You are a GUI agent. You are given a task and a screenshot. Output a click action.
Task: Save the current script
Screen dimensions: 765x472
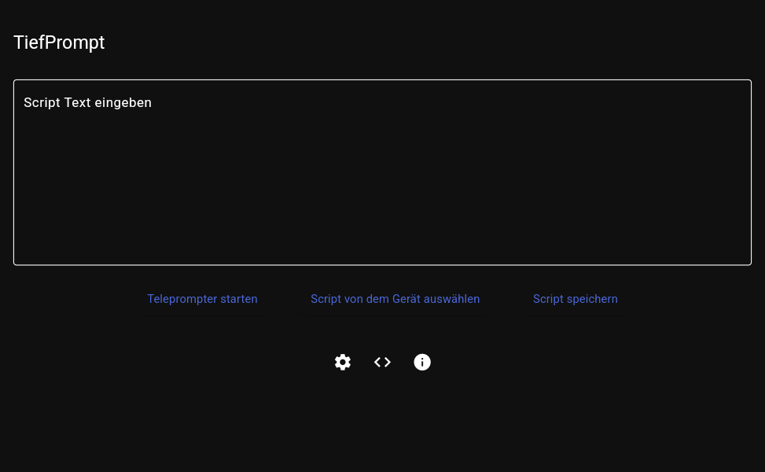coord(575,299)
